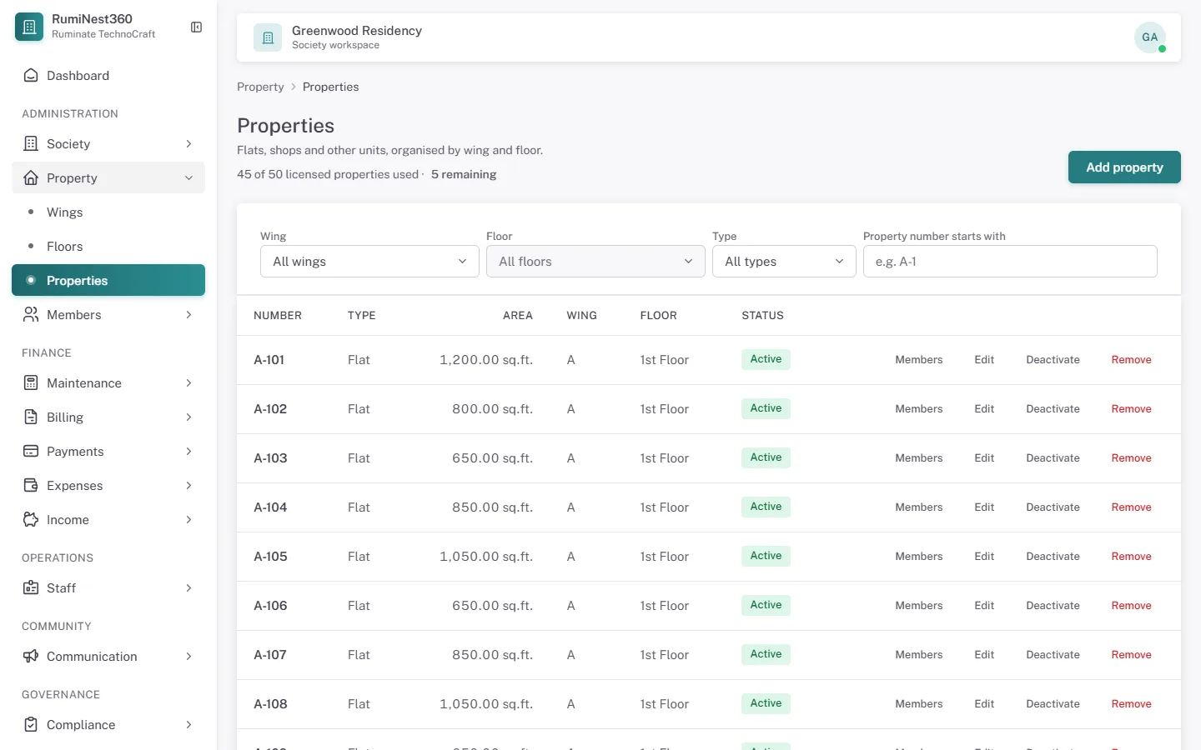The image size is (1201, 750).
Task: Click the Compliance clipboard icon
Action: click(31, 725)
